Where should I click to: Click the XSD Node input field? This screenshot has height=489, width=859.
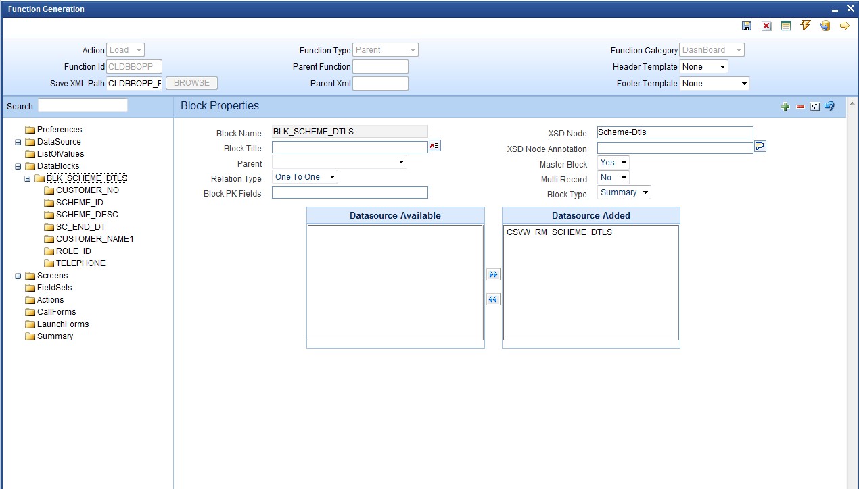675,132
